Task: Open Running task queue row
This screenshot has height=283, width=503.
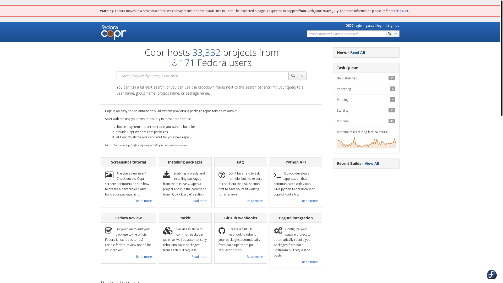Action: [366, 121]
